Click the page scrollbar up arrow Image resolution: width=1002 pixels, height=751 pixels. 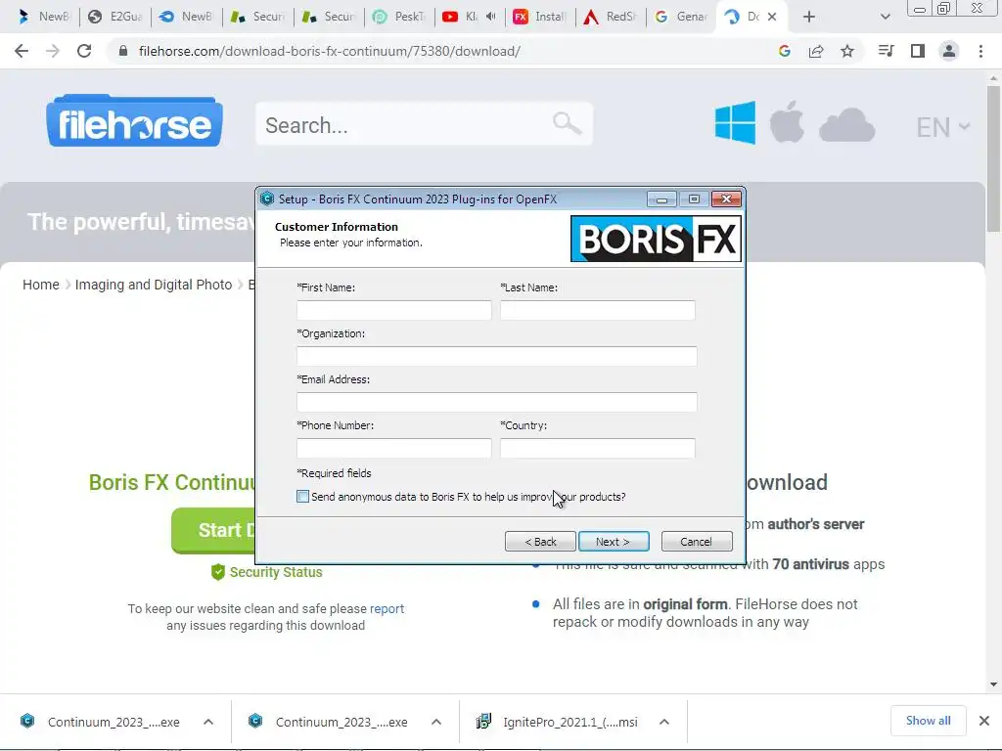click(993, 78)
